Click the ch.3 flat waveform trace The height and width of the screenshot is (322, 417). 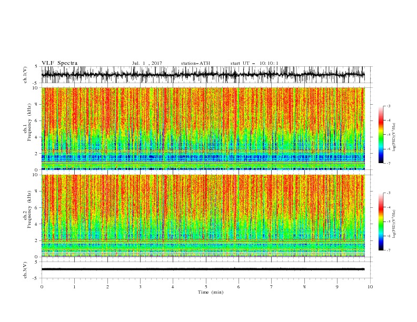coord(203,269)
